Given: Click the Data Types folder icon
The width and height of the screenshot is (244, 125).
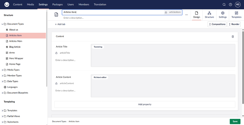Looking at the screenshot, I should coord(5,81).
